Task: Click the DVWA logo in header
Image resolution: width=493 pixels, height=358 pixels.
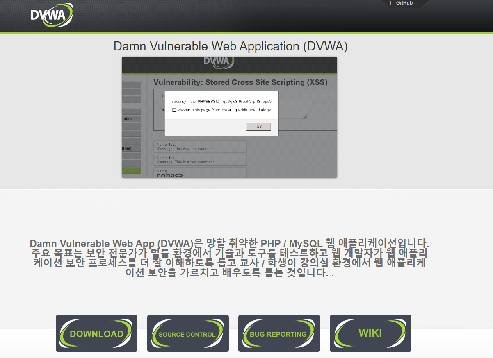Action: point(52,15)
